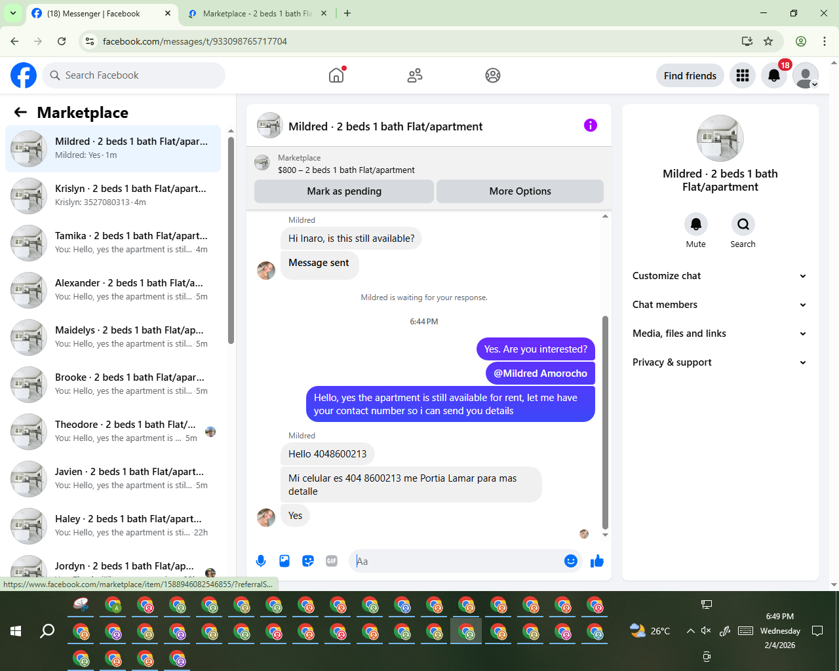Show hidden system tray icons
Image resolution: width=839 pixels, height=671 pixels.
pos(690,631)
